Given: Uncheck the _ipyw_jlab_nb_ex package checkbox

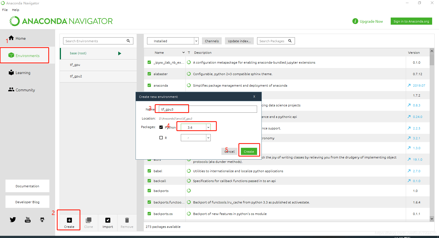Looking at the screenshot, I should (149, 62).
